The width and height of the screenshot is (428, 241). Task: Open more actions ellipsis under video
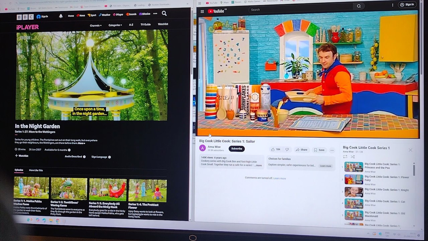pos(332,150)
